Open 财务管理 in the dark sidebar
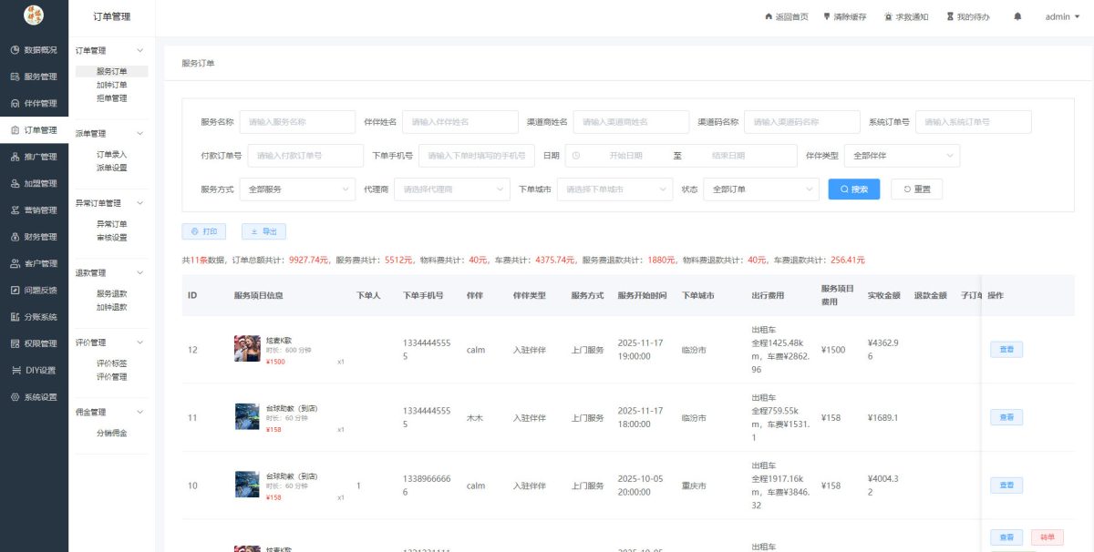This screenshot has height=552, width=1094. (34, 237)
